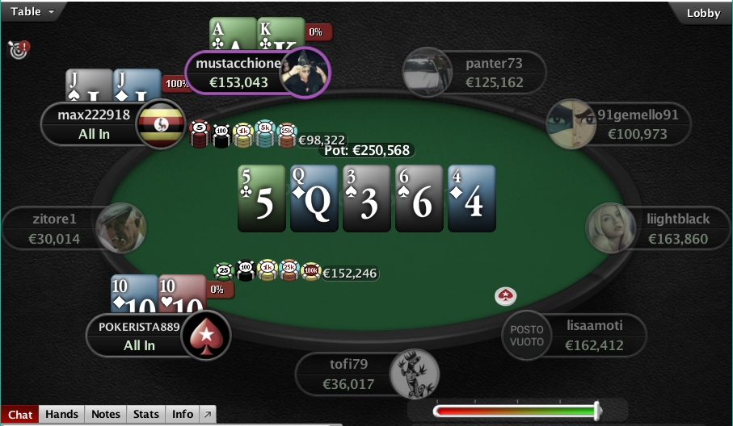This screenshot has height=426, width=733.
Task: Click the dealer button chip on table
Action: pos(505,296)
